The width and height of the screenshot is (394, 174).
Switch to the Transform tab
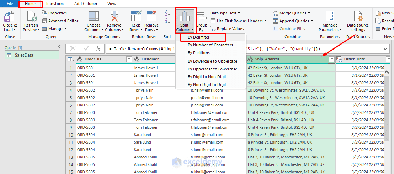[x=54, y=4]
